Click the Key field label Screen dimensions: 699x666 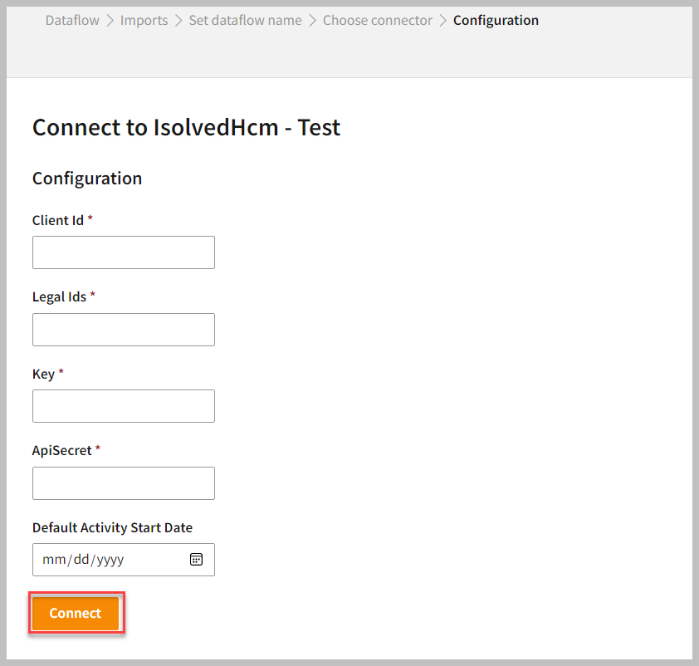[x=43, y=374]
